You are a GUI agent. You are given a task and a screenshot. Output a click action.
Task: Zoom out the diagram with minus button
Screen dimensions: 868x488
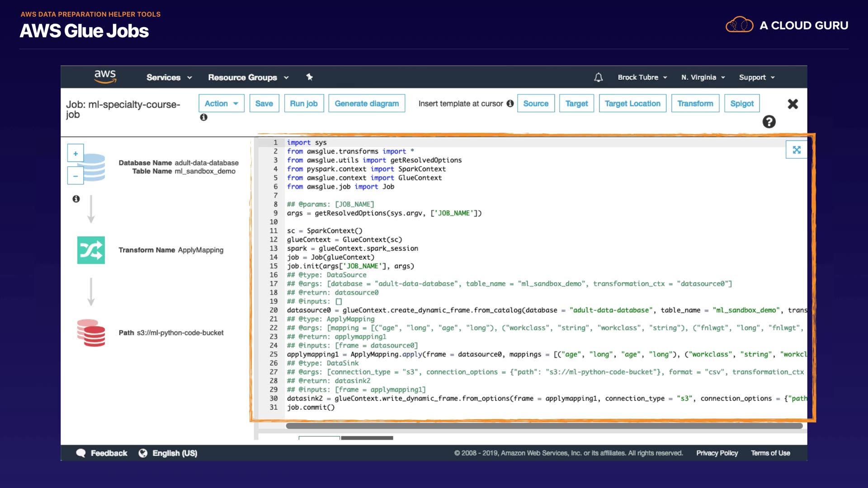pyautogui.click(x=75, y=176)
